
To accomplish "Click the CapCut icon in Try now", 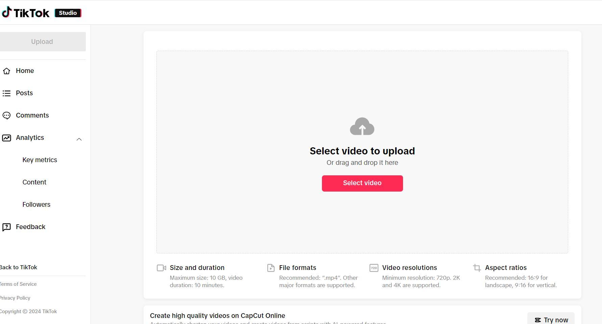I will pos(537,320).
